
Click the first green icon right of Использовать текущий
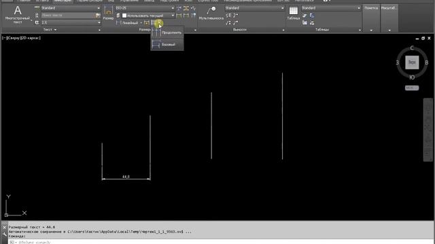179,16
